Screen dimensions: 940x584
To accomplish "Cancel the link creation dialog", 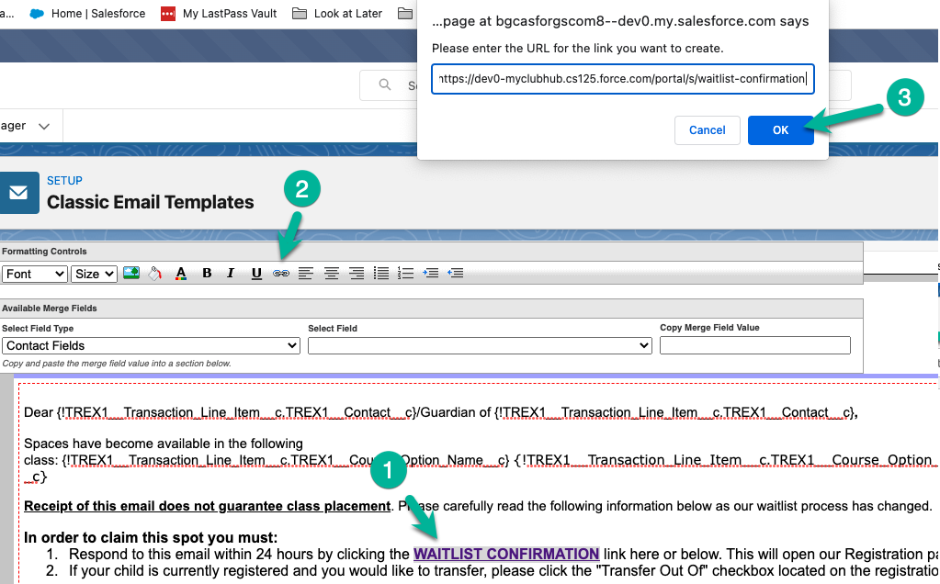I will (x=707, y=129).
